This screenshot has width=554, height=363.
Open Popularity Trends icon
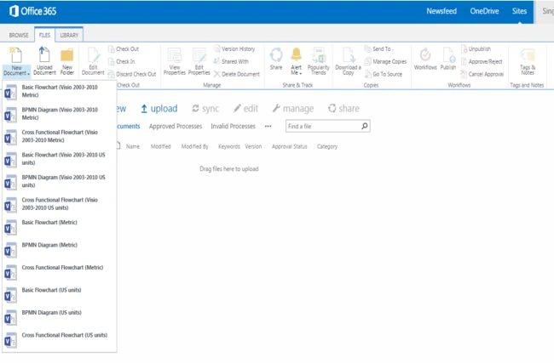point(319,60)
